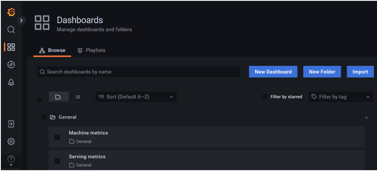Click the sign-in arrow icon
Screen dimensions: 377x171
[11, 124]
